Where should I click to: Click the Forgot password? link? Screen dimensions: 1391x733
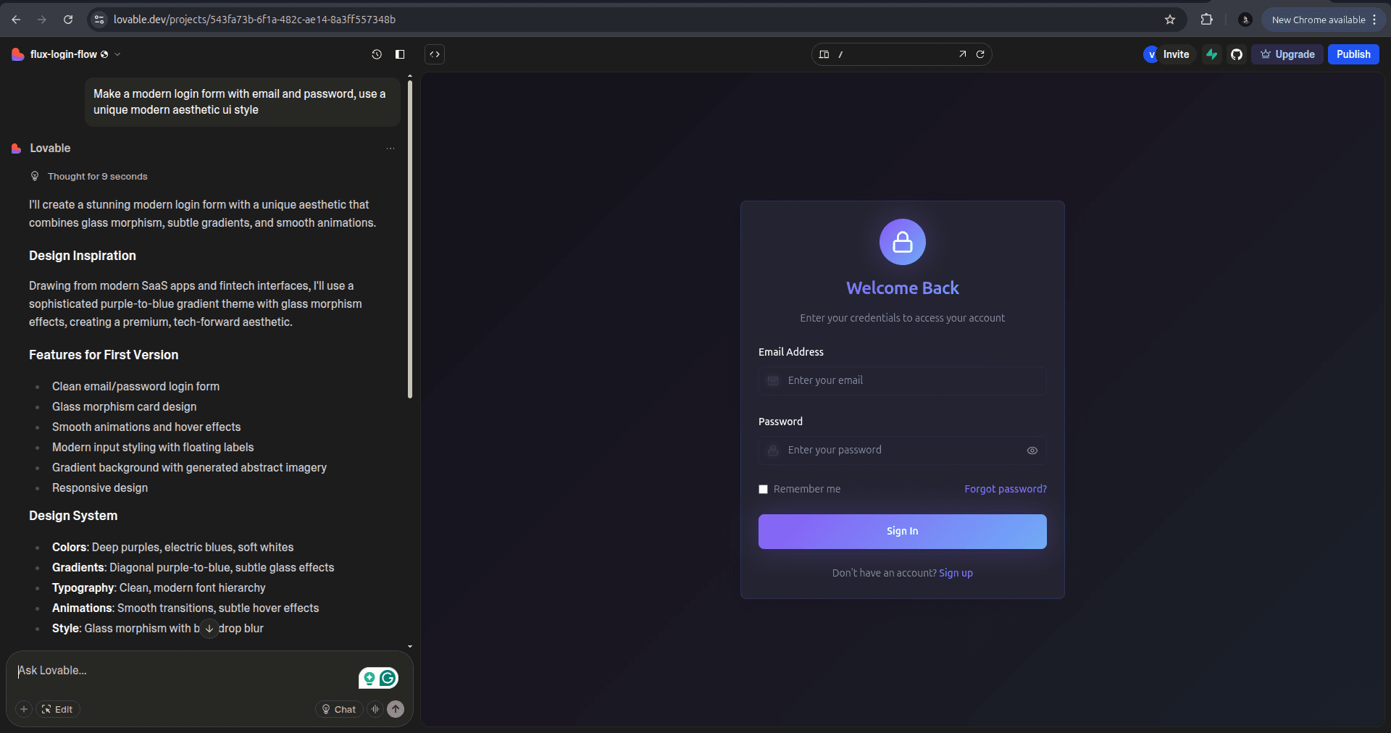1005,490
